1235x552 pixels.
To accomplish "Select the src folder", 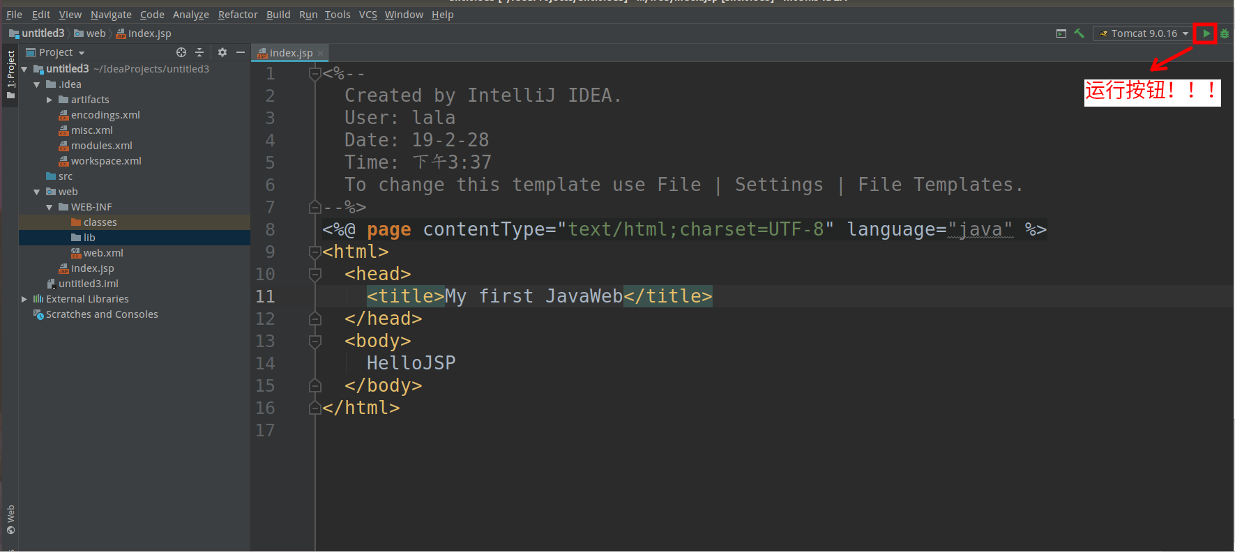I will [x=59, y=176].
